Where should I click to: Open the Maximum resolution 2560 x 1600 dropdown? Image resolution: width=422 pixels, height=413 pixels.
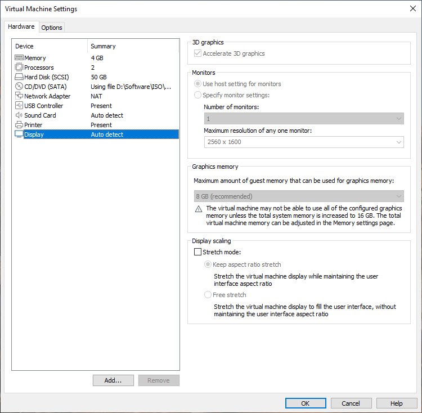point(304,142)
